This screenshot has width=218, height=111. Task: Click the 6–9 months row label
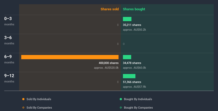pyautogui.click(x=9, y=59)
